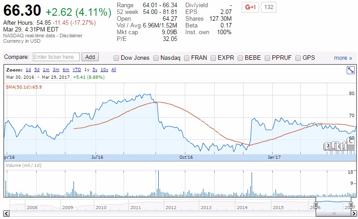Click the timeline scrollbar thumb
The width and height of the screenshot is (358, 219).
pos(334,214)
